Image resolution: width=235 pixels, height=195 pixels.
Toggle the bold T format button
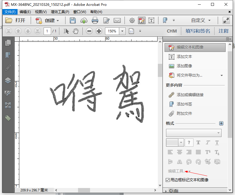[198, 143]
